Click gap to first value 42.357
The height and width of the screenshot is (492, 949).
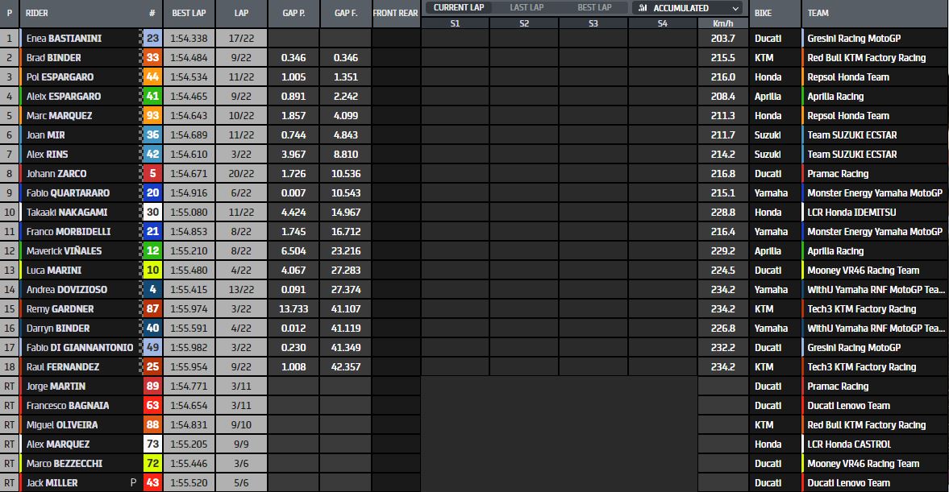coord(346,367)
